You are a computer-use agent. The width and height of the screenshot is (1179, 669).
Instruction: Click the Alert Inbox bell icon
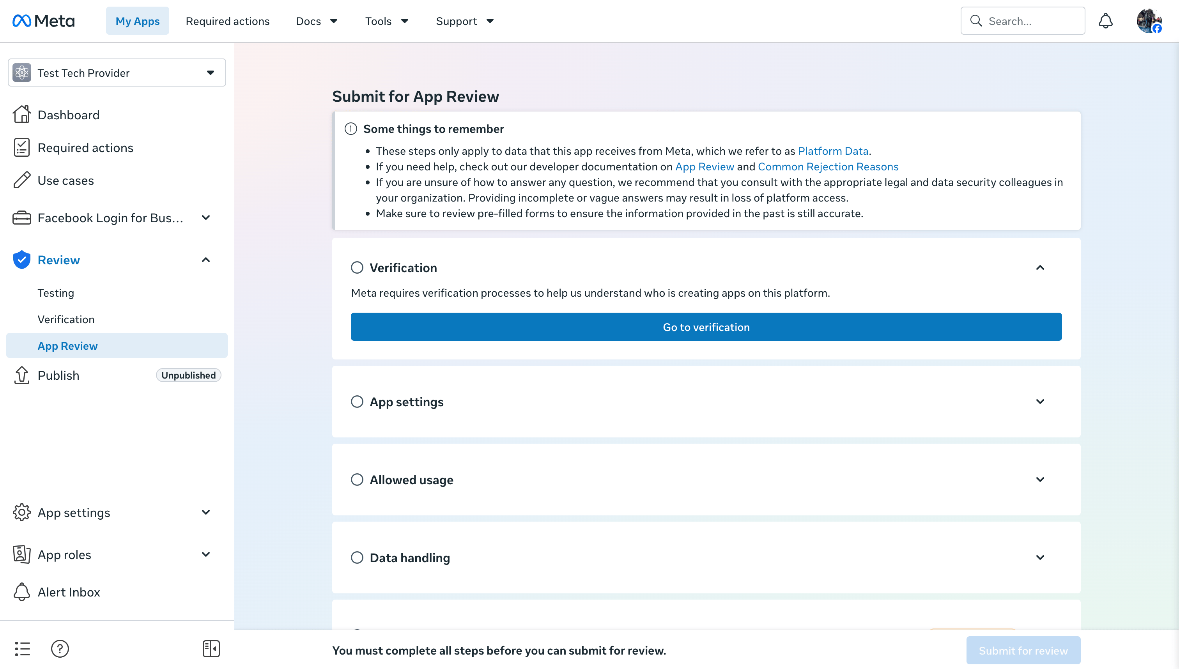[21, 592]
